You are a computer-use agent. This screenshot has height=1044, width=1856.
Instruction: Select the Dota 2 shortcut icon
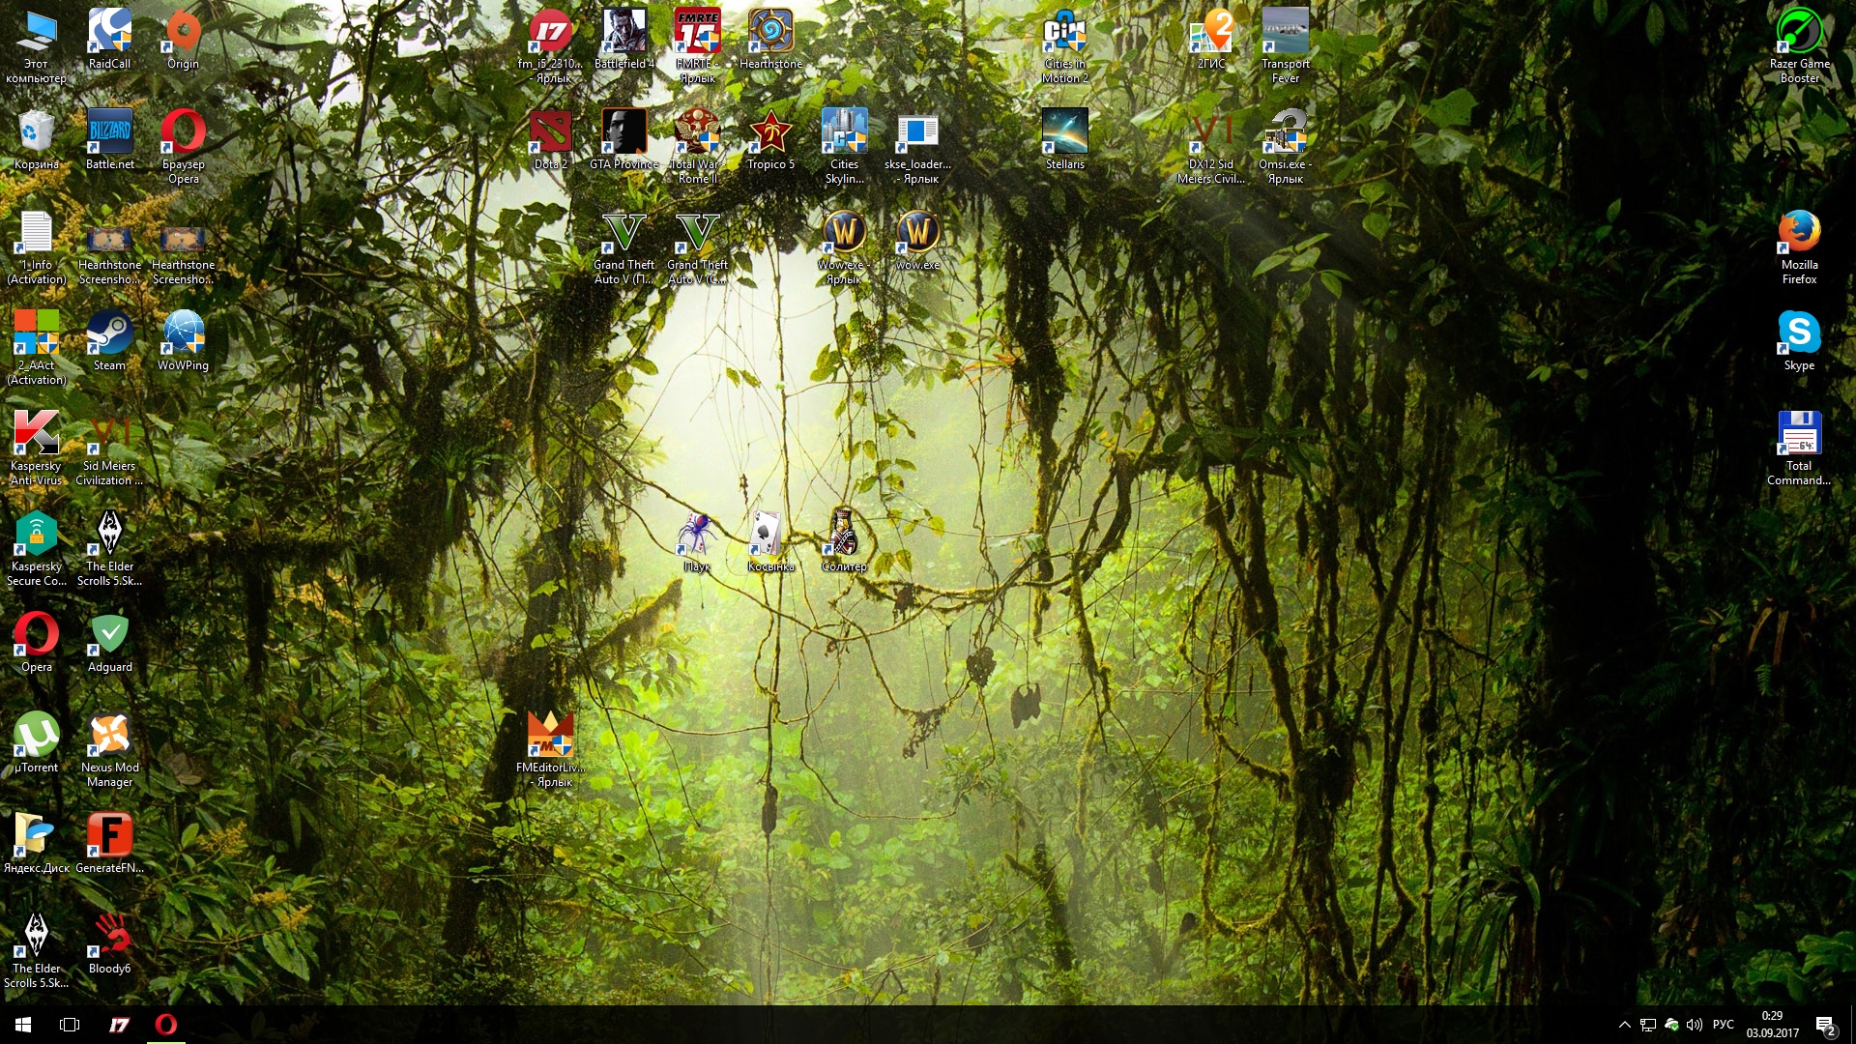point(551,132)
